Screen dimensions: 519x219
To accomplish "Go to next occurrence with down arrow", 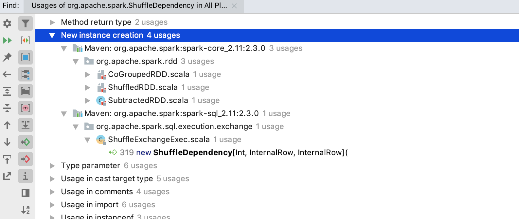I will coord(7,142).
